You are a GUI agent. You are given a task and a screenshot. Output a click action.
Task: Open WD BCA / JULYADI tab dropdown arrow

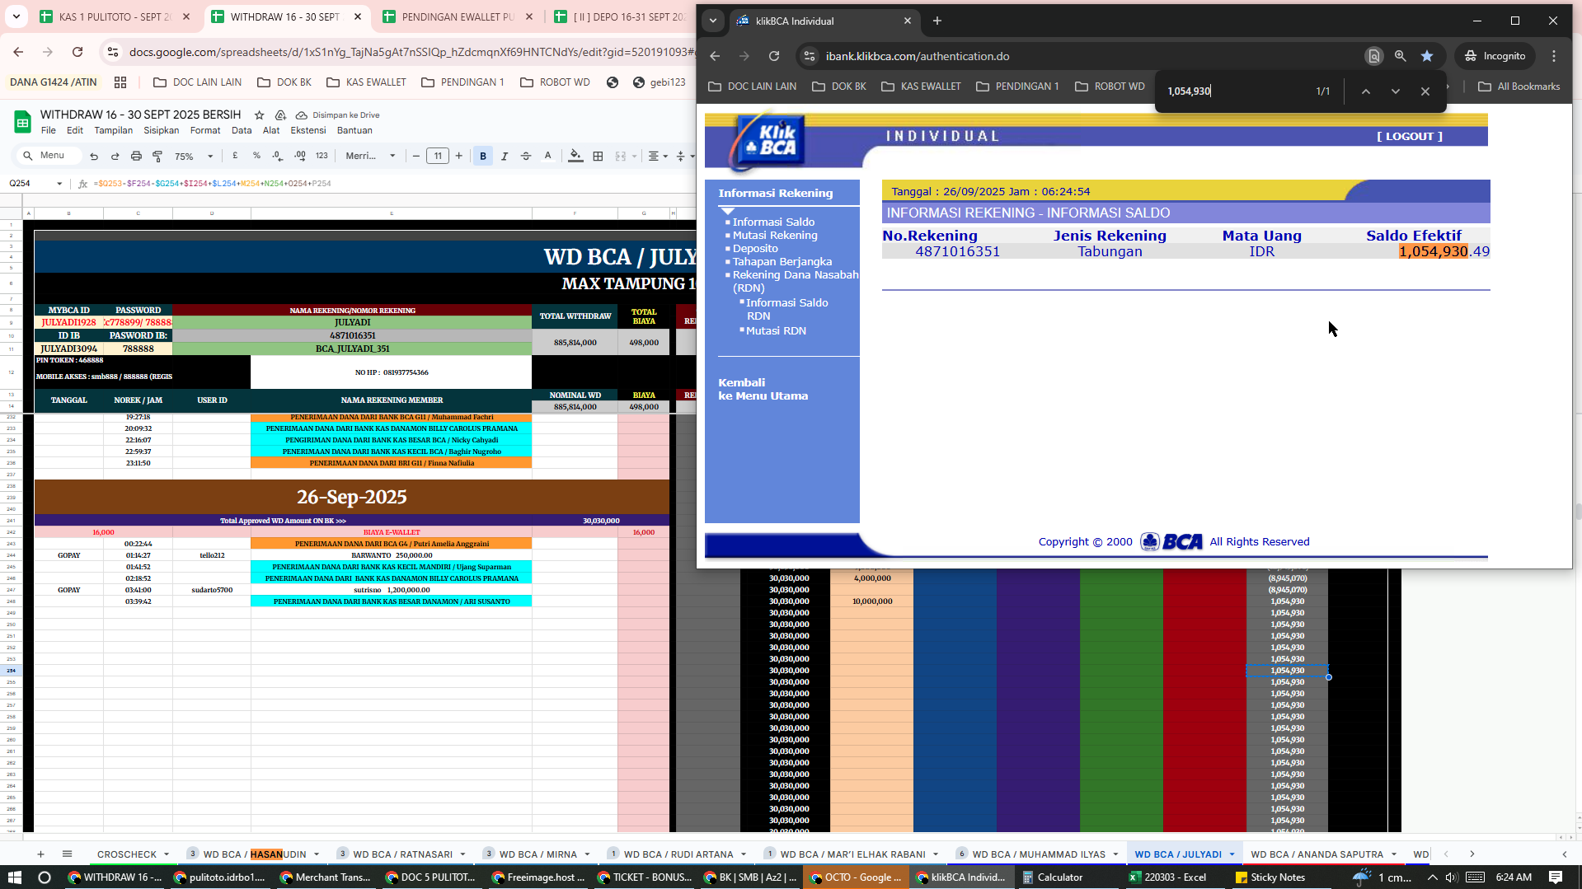[x=1232, y=854]
